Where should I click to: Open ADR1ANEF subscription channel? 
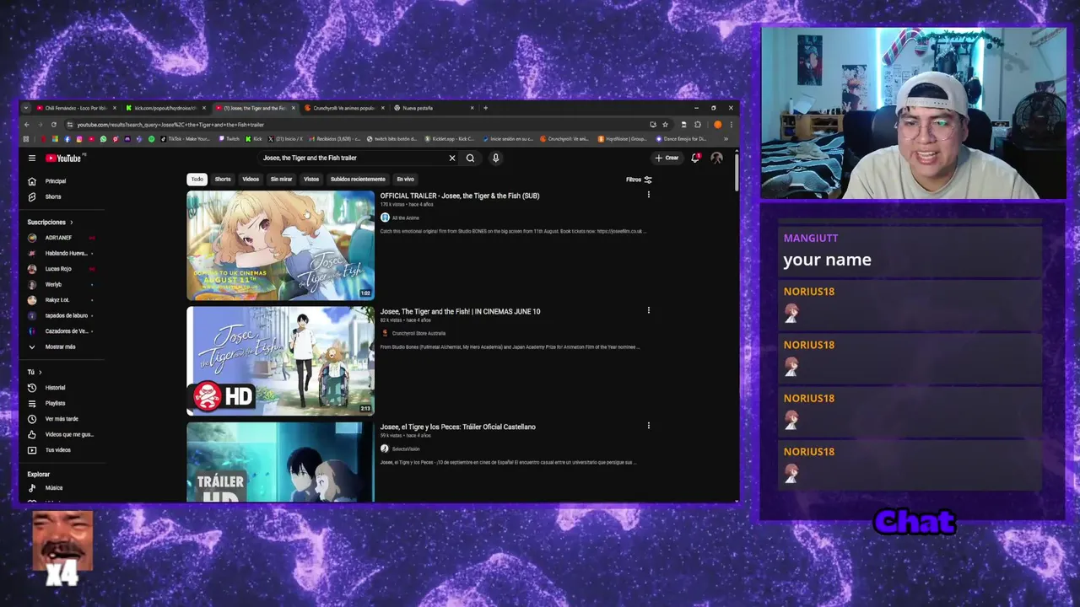pyautogui.click(x=59, y=238)
